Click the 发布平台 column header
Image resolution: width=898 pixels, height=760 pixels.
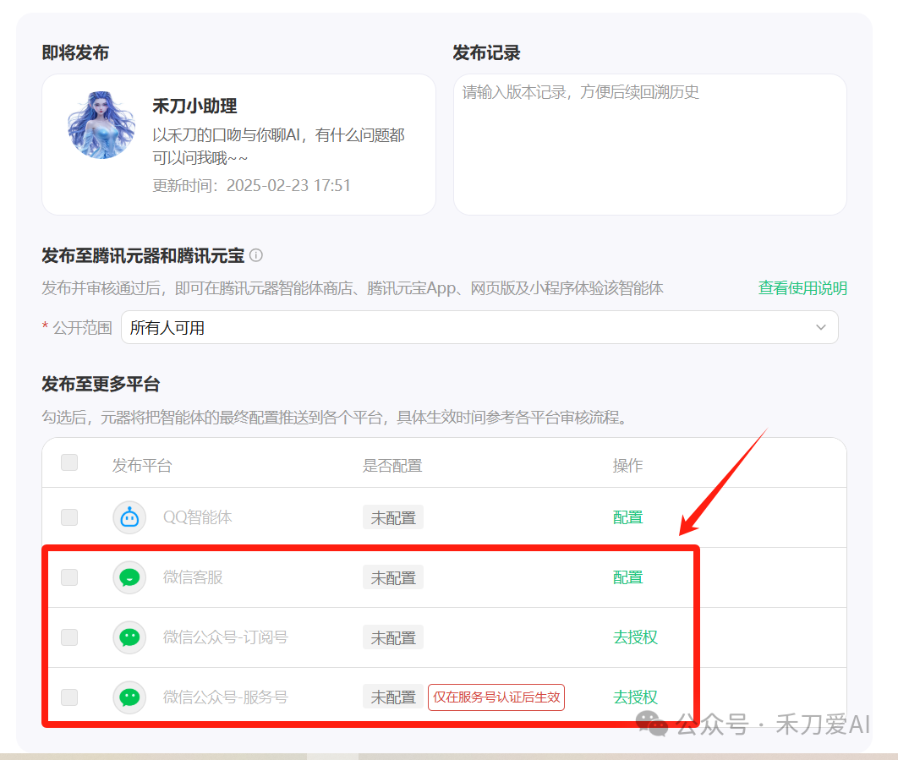142,466
